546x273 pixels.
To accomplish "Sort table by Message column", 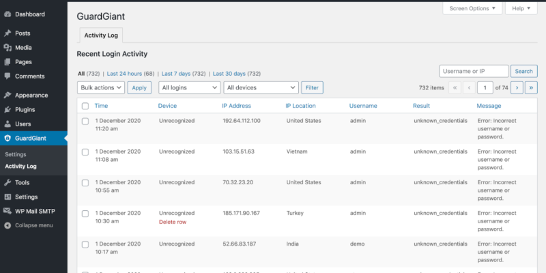I will pos(489,106).
